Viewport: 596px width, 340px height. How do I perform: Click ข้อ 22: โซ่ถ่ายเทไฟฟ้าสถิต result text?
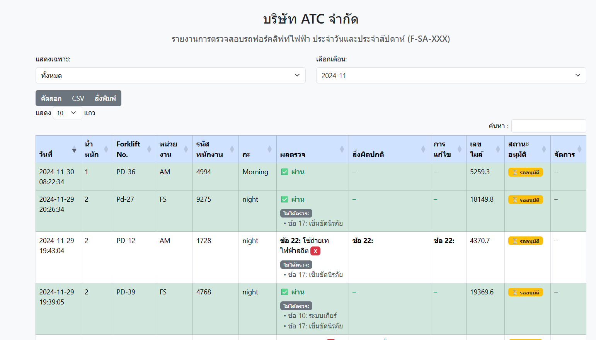pyautogui.click(x=305, y=246)
